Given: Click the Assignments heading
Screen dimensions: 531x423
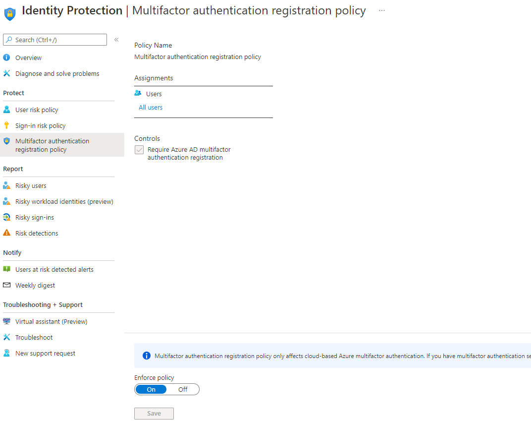Looking at the screenshot, I should click(x=154, y=78).
